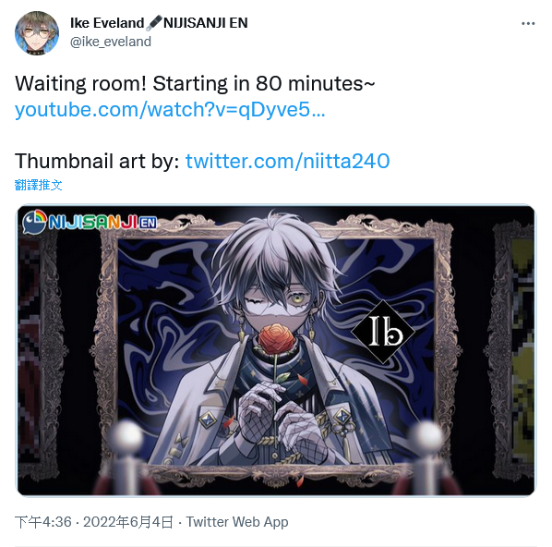Click the 下午4:36 tweet timestamp

(43, 522)
